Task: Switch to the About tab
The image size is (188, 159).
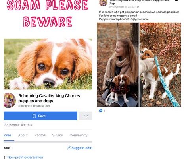Action: pos(23,135)
